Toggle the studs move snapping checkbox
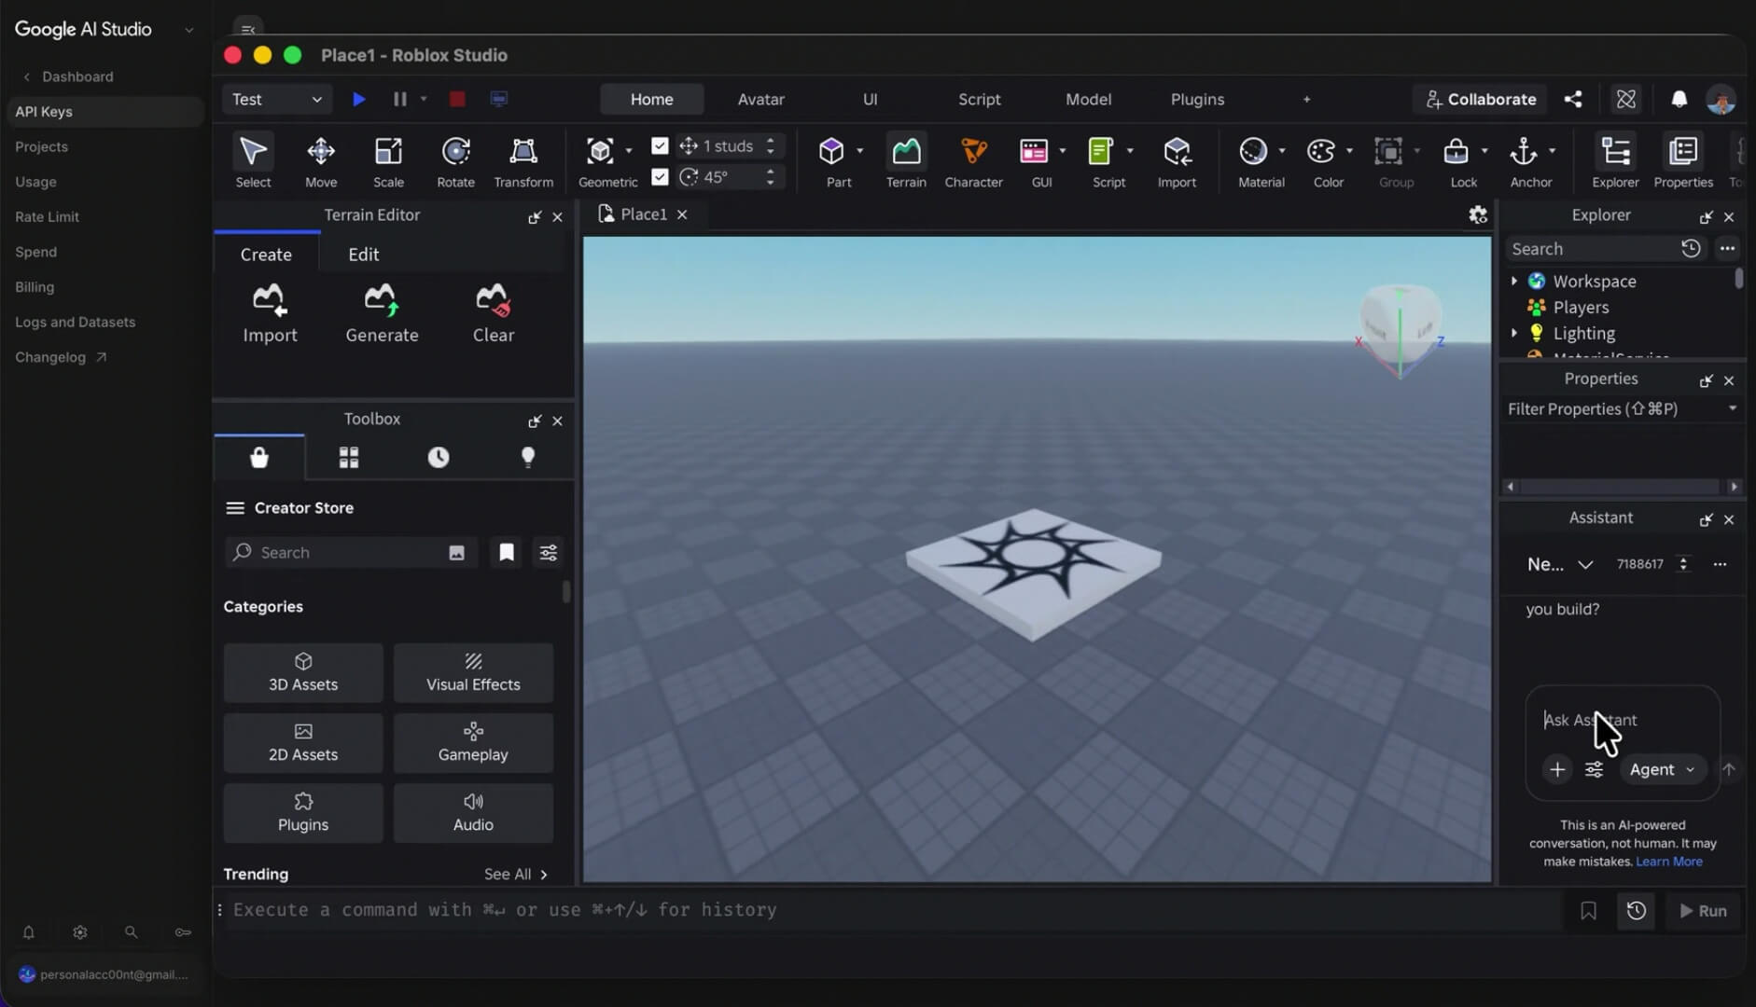This screenshot has height=1007, width=1756. pos(660,145)
